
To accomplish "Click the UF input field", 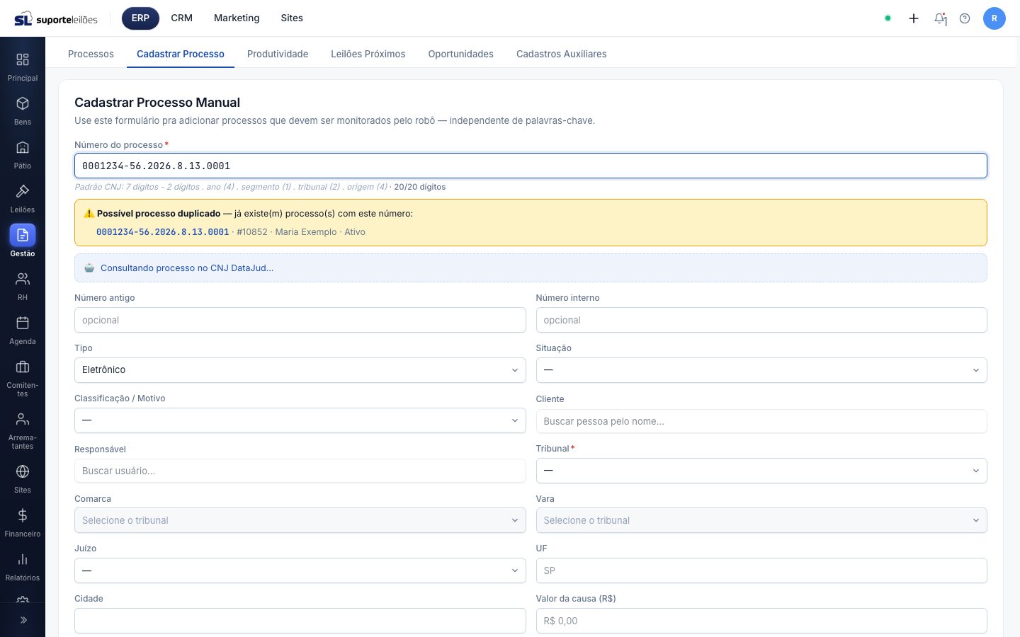I will [761, 570].
